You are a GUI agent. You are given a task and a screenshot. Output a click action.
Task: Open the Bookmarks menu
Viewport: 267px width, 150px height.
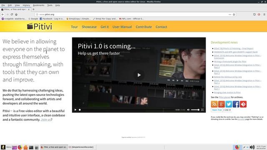pyautogui.click(x=39, y=5)
